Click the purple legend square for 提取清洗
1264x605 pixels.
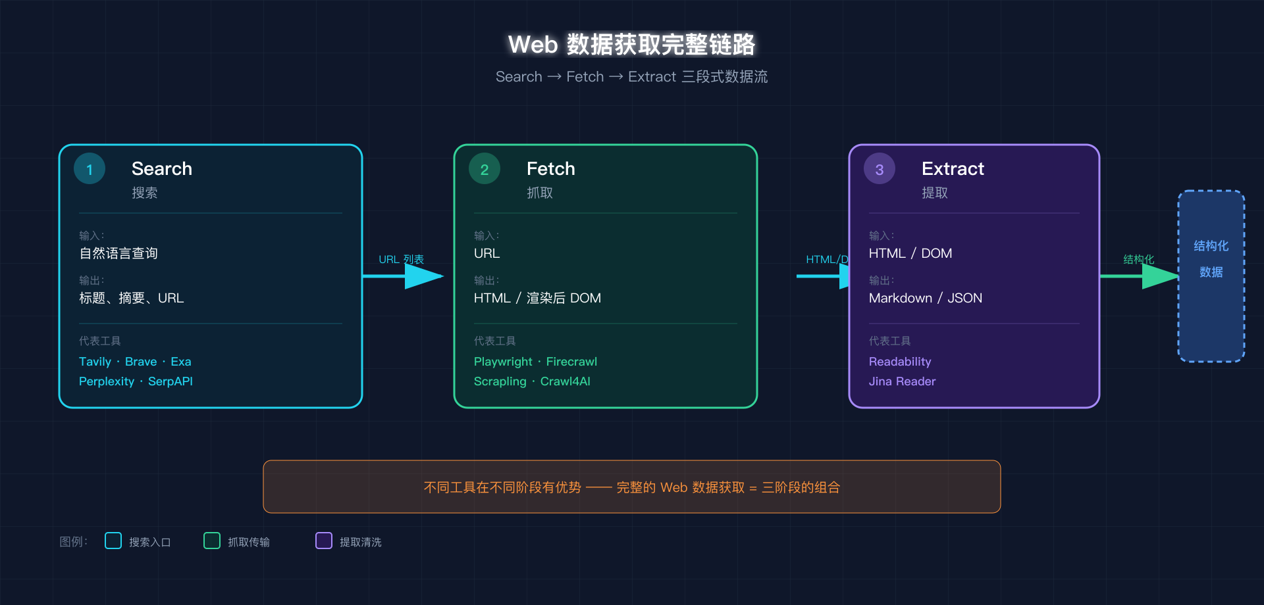coord(324,541)
